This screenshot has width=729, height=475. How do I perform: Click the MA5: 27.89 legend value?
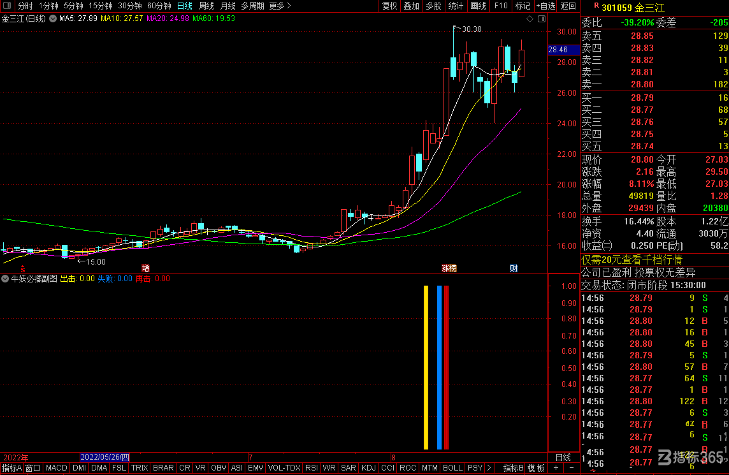[78, 18]
